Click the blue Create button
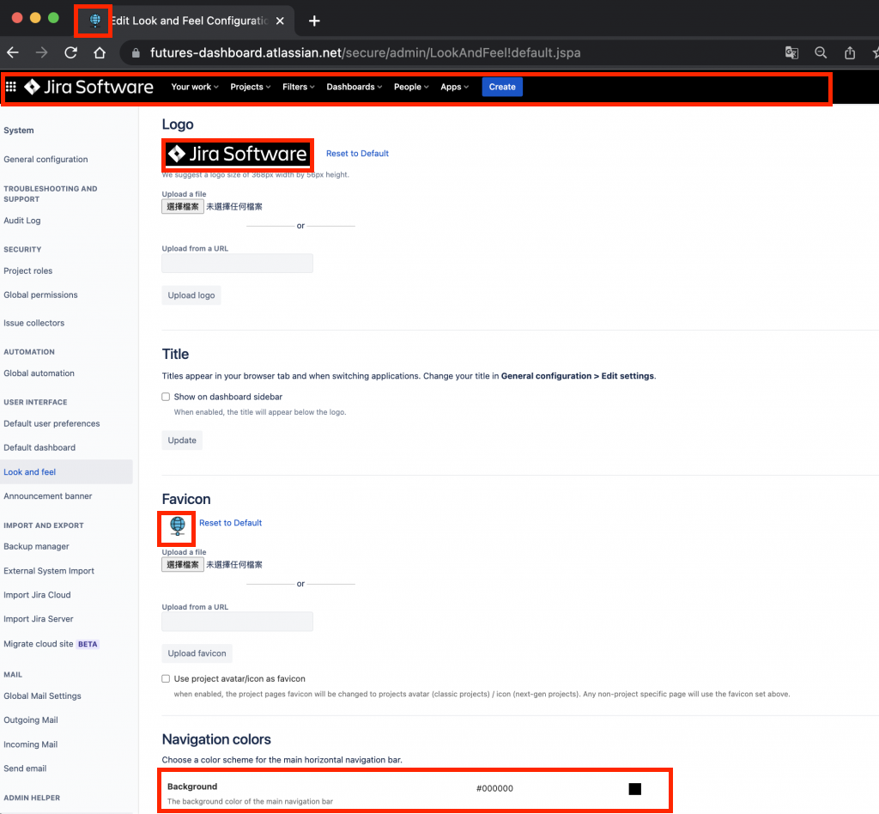This screenshot has height=814, width=879. (x=502, y=87)
